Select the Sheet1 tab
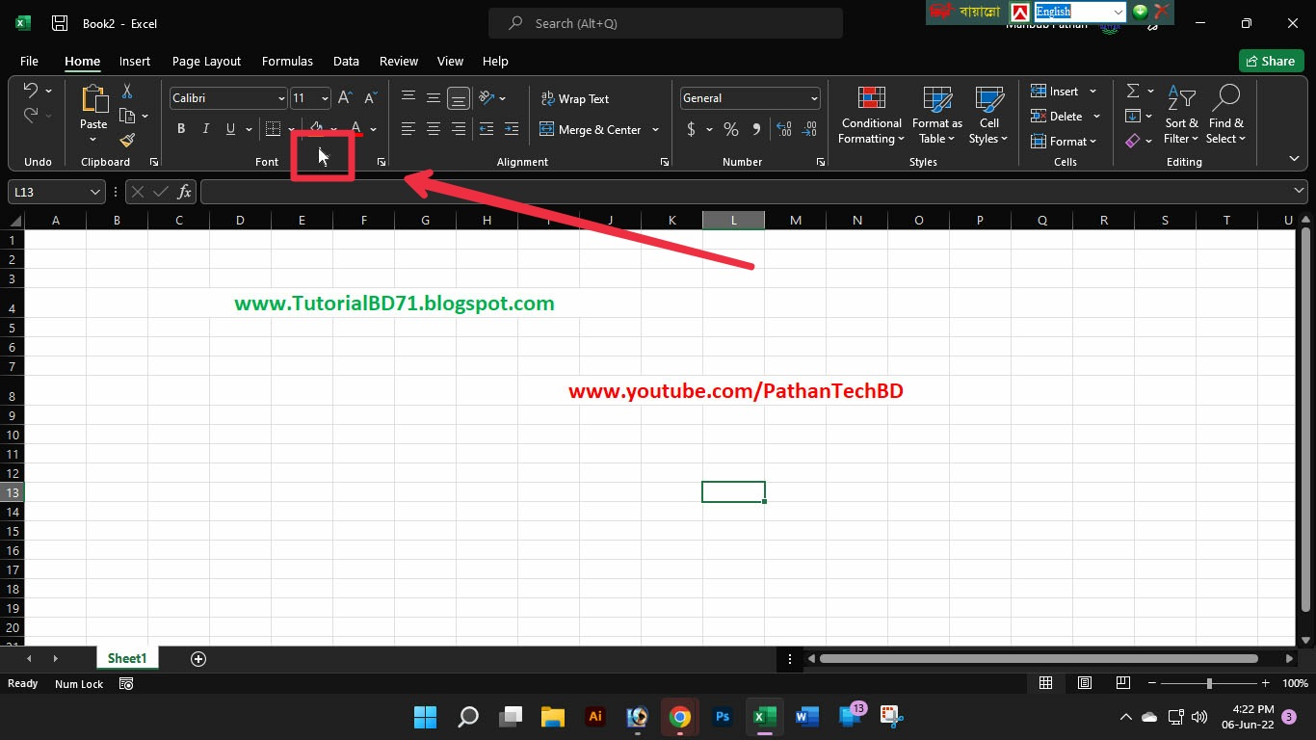1316x740 pixels. (127, 659)
